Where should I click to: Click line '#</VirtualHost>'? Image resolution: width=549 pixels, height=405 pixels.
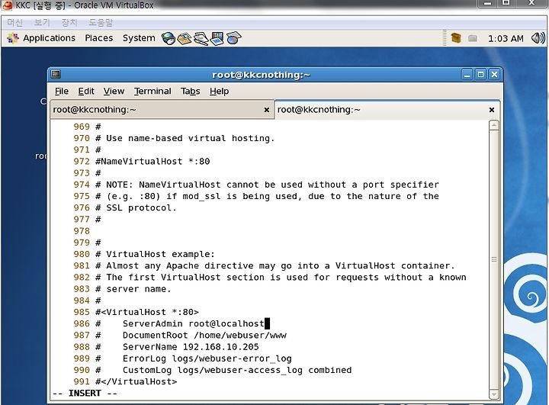pyautogui.click(x=136, y=381)
